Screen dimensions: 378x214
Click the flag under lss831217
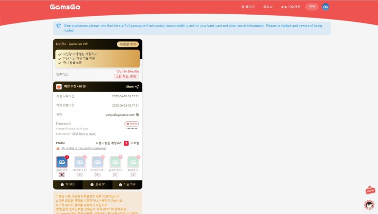click(80, 174)
